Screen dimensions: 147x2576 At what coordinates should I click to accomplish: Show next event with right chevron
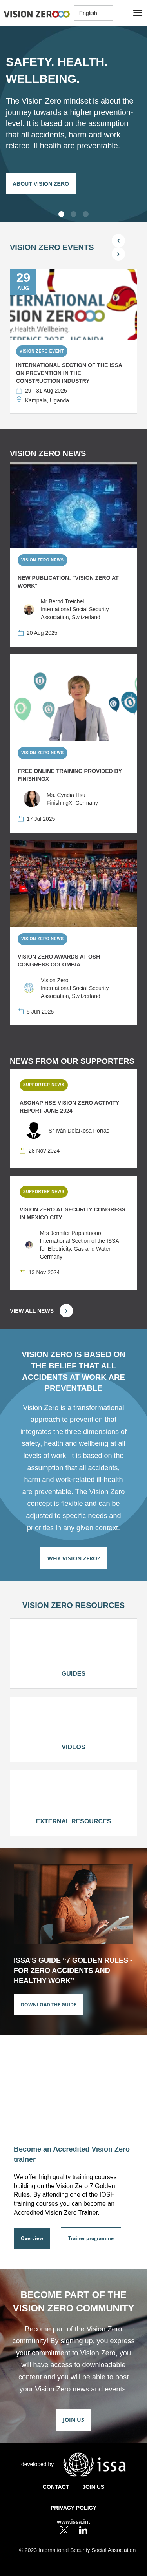118,254
